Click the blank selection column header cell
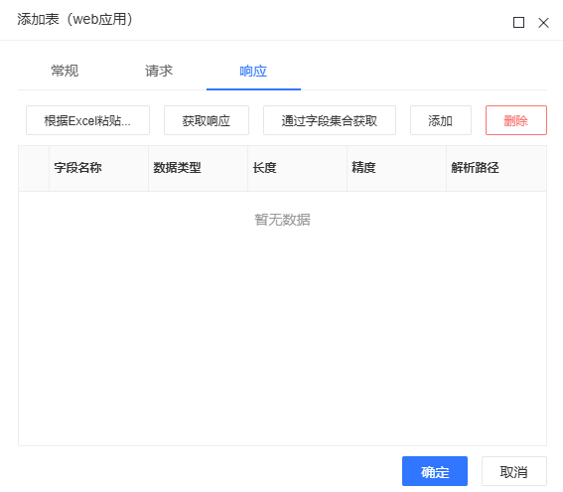The width and height of the screenshot is (563, 492). tap(34, 168)
